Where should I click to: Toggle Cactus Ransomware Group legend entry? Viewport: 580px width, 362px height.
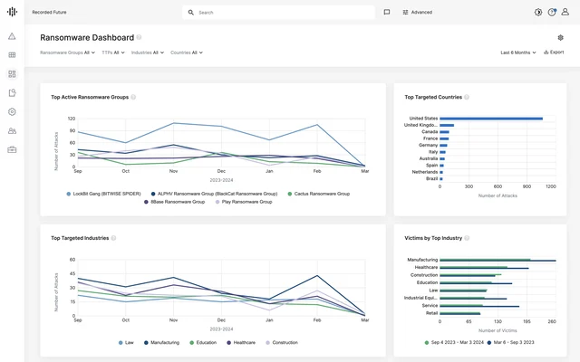(x=319, y=194)
